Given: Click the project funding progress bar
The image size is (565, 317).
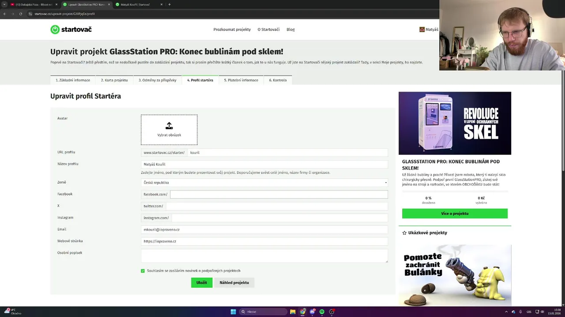Looking at the screenshot, I should point(455,192).
